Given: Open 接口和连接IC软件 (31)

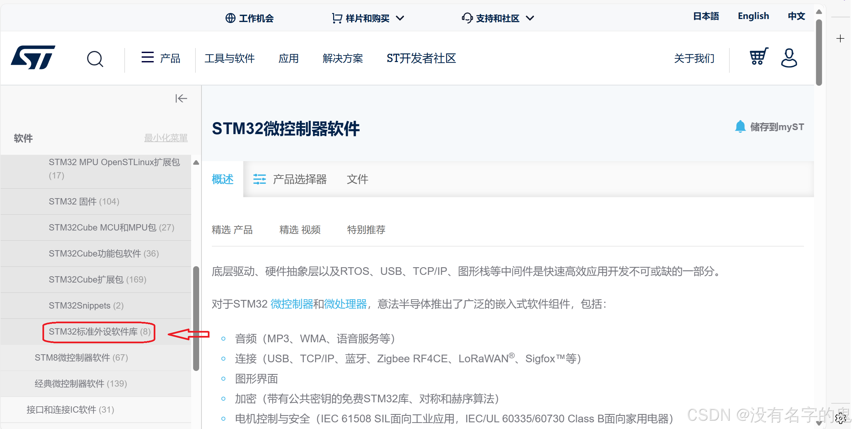Looking at the screenshot, I should 96,410.
